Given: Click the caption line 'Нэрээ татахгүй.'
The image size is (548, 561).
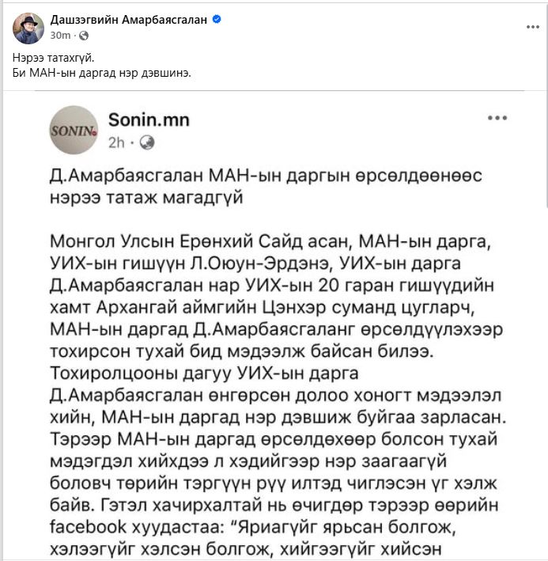Looking at the screenshot, I should (53, 58).
